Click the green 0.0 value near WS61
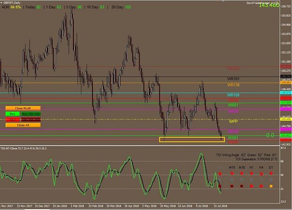Viewport: 292px width, 210px height. (x=270, y=135)
